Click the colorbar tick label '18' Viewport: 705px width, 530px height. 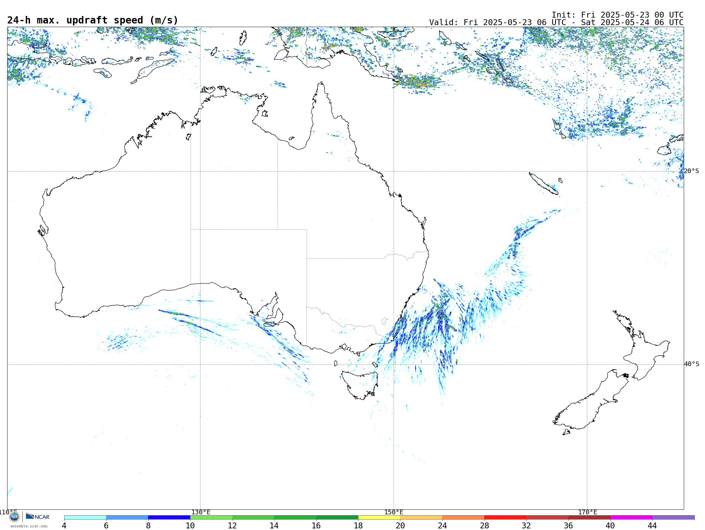coord(358,526)
